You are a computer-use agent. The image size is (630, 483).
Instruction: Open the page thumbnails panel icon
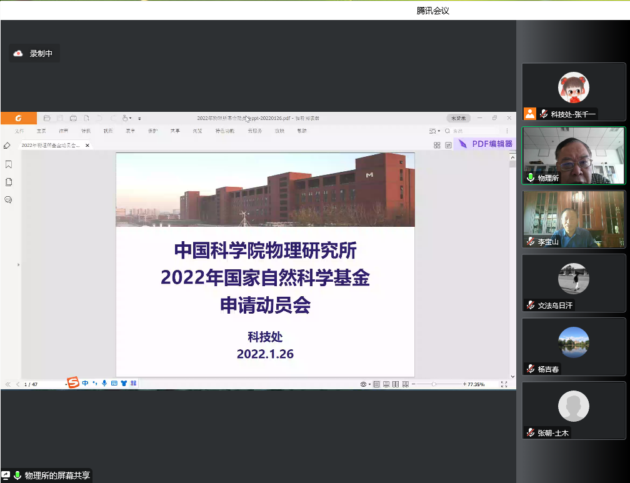[x=8, y=181]
